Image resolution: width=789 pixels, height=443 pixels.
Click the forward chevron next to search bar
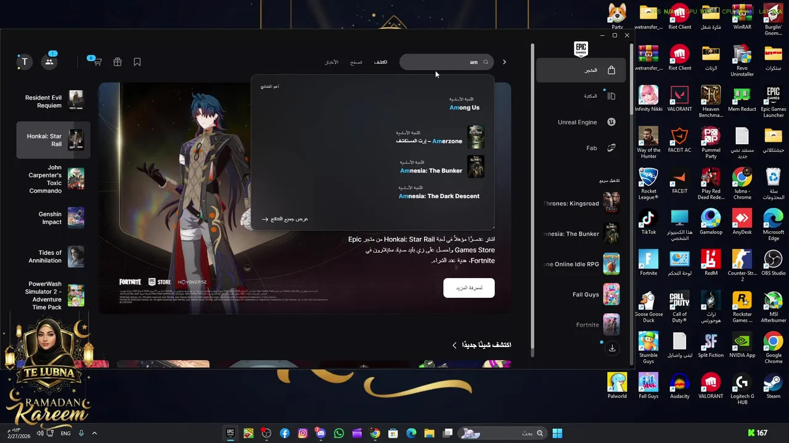click(504, 62)
